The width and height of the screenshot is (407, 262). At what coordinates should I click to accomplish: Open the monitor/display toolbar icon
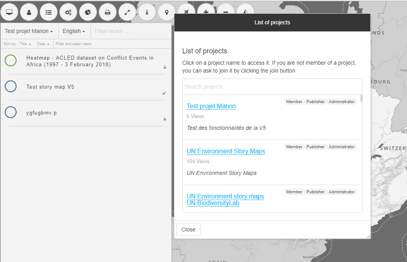9,12
